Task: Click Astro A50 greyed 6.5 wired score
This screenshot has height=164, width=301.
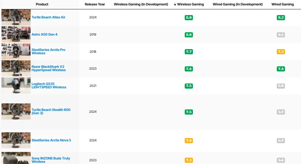Action: tap(281, 35)
